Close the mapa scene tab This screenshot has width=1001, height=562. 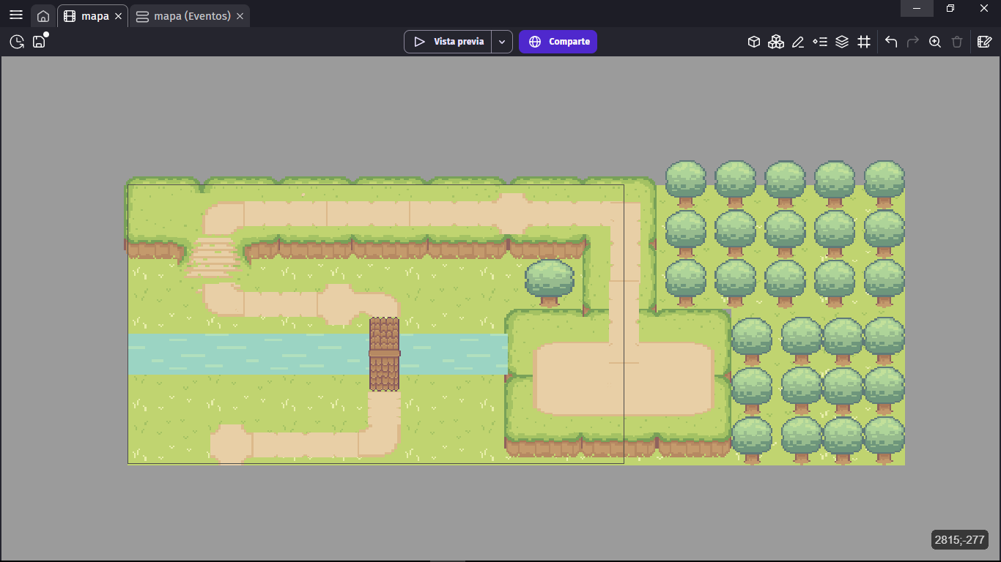[119, 16]
